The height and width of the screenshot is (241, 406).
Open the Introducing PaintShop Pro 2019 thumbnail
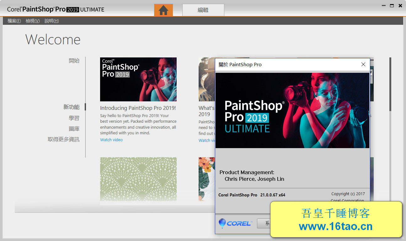pyautogui.click(x=138, y=79)
